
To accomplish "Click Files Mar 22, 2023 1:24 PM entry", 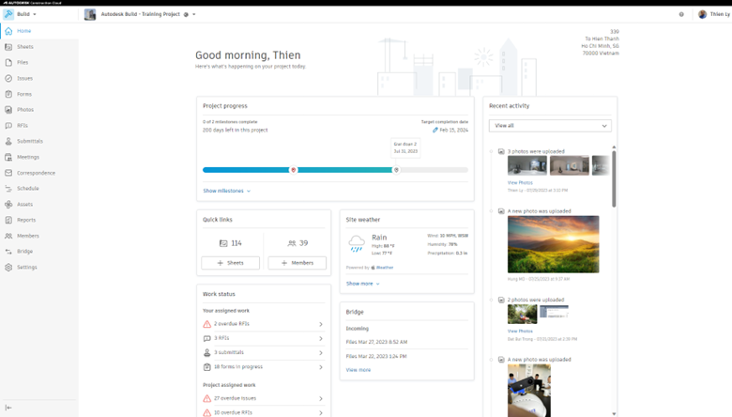I will click(x=376, y=356).
